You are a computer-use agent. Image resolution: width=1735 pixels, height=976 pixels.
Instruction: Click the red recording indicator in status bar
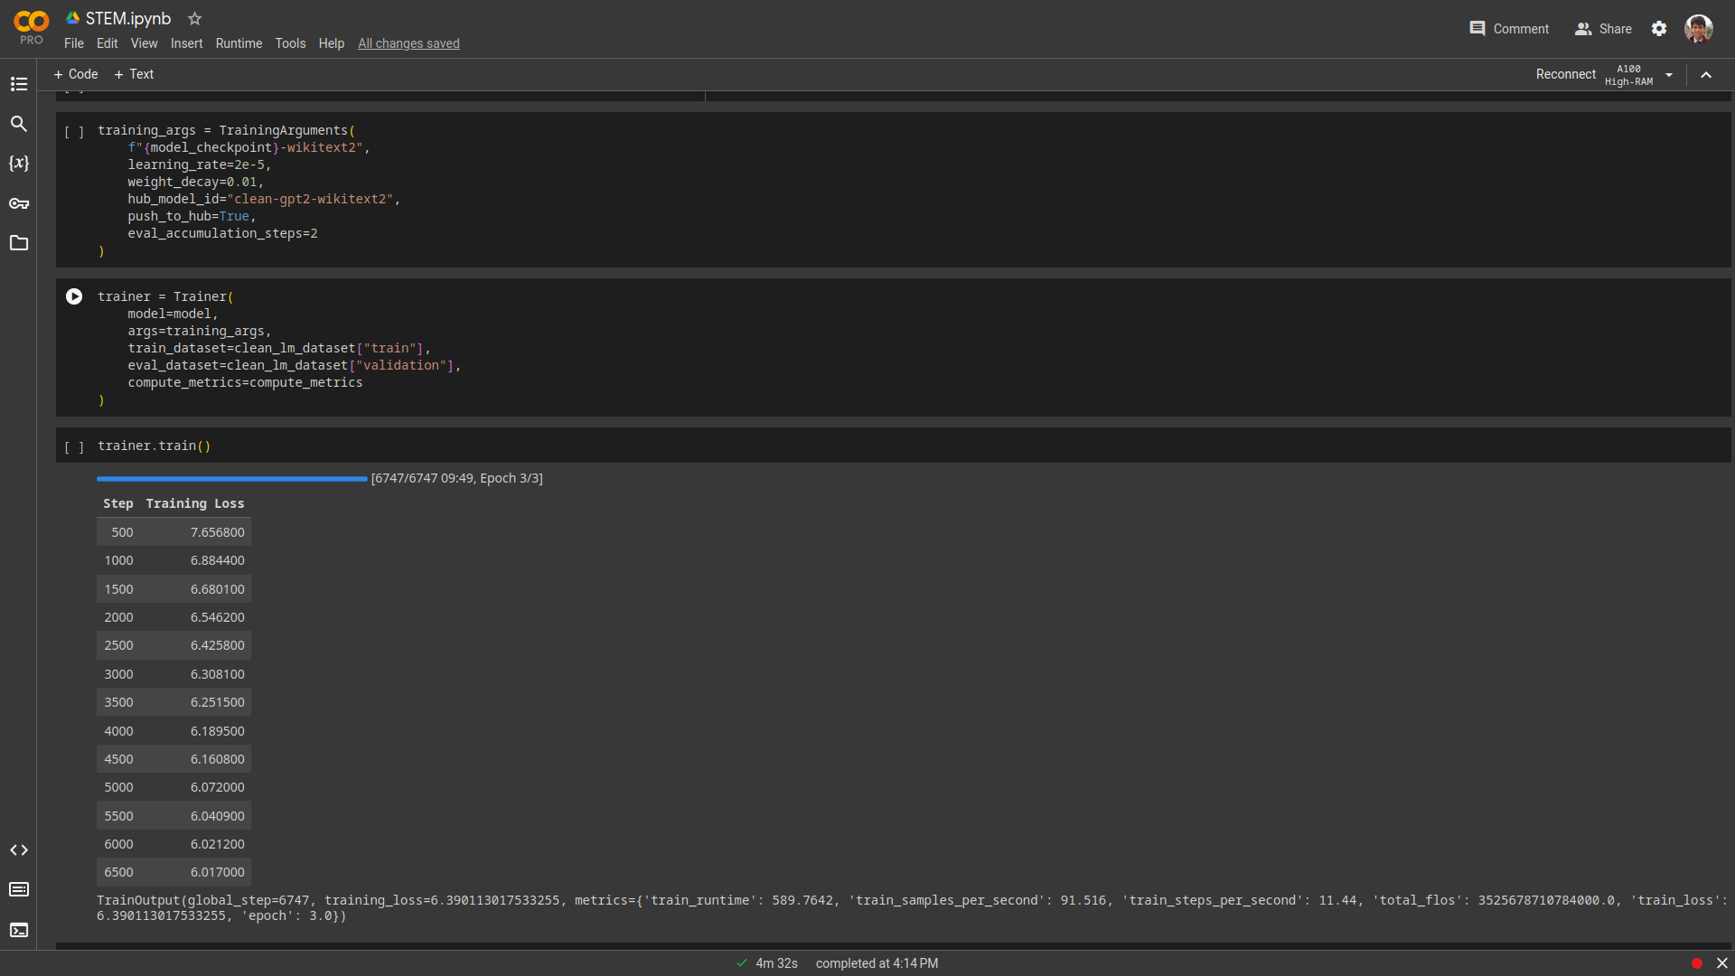tap(1697, 963)
